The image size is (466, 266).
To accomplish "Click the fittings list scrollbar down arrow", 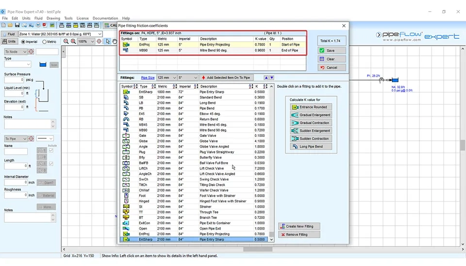I will 271,239.
